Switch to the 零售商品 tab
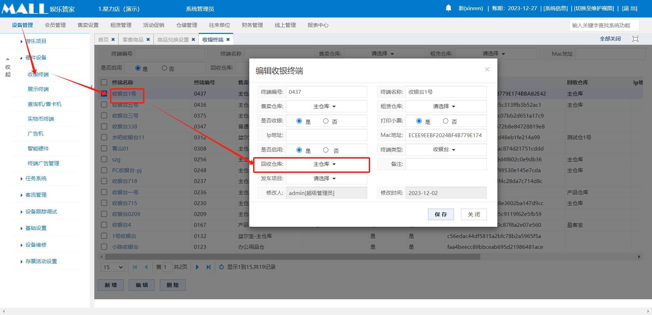Image resolution: width=652 pixels, height=315 pixels. [133, 40]
